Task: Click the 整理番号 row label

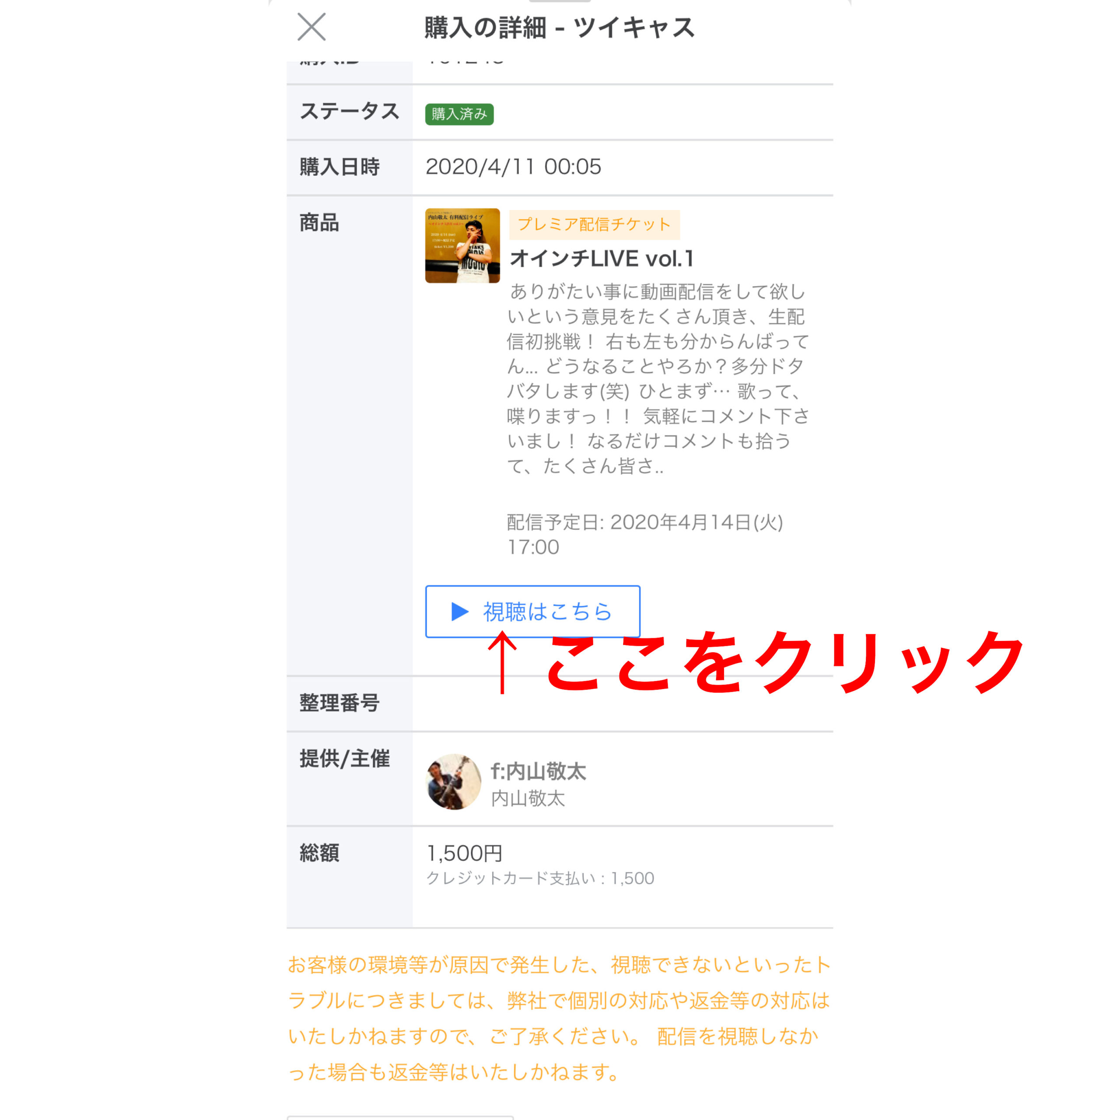Action: pyautogui.click(x=339, y=703)
